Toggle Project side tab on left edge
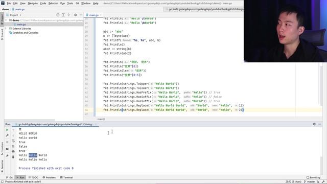 [2, 19]
